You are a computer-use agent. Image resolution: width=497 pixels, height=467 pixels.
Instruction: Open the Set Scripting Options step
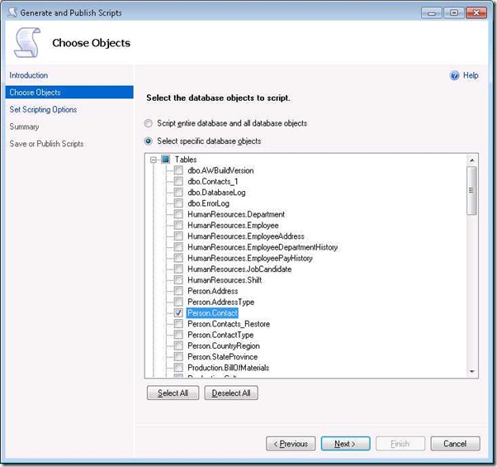[43, 109]
